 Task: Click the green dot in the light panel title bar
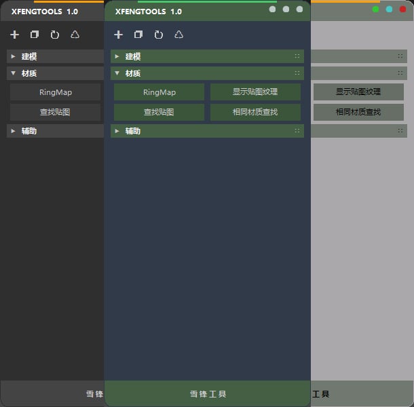coord(375,9)
